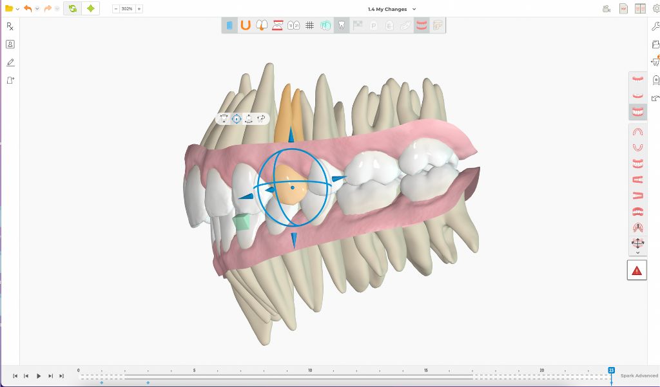Open the undo history dropdown
The height and width of the screenshot is (387, 660).
(x=37, y=9)
